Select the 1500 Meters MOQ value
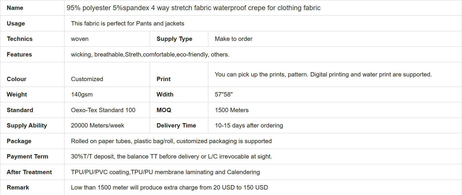The width and height of the screenshot is (462, 195). coord(232,110)
